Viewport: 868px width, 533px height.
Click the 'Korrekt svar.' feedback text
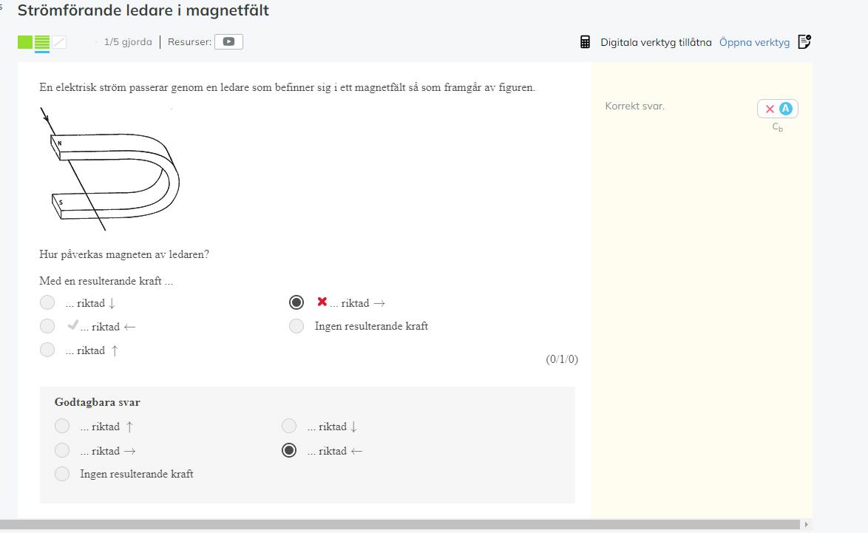click(634, 106)
